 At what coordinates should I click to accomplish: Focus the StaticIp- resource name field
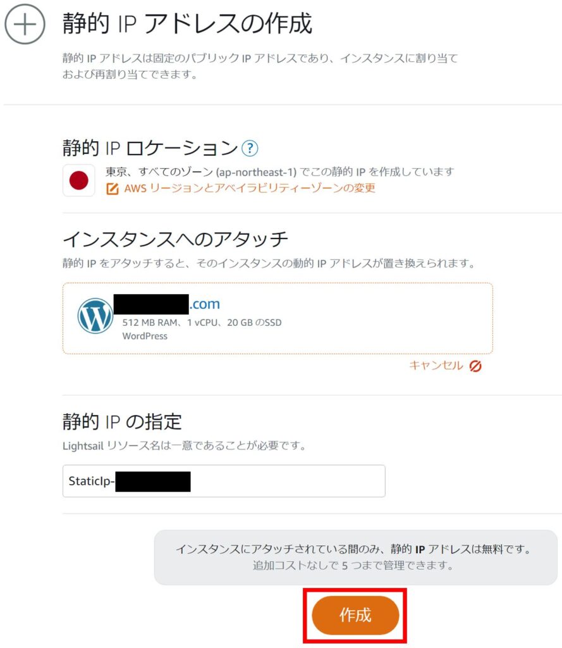click(x=224, y=481)
